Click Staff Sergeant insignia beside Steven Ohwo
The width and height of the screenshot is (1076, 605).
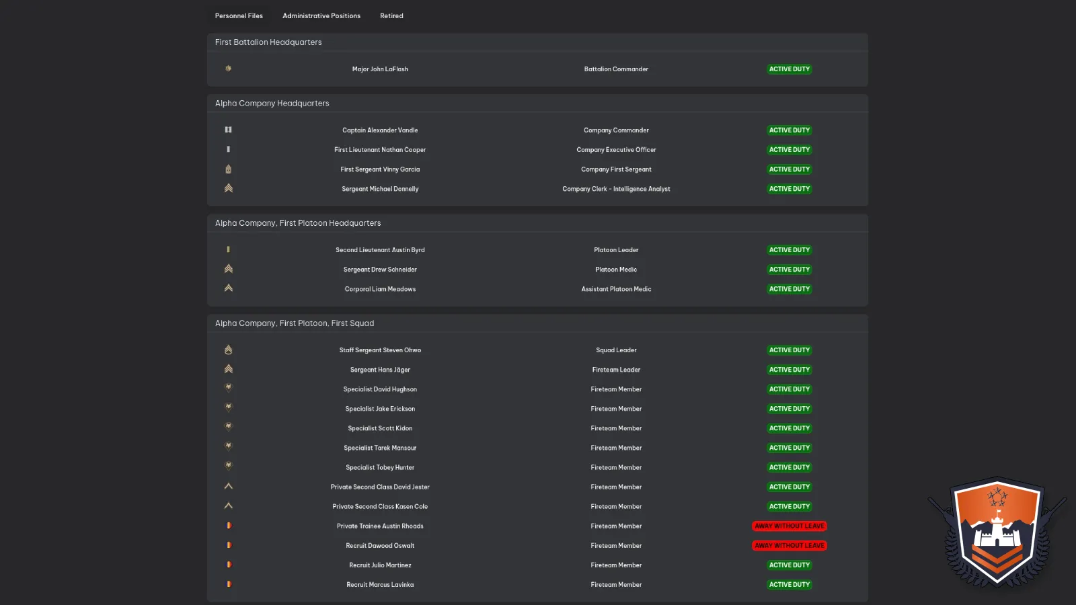[x=228, y=350]
